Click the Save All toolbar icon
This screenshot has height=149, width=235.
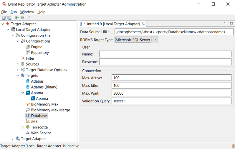[x=9, y=18]
